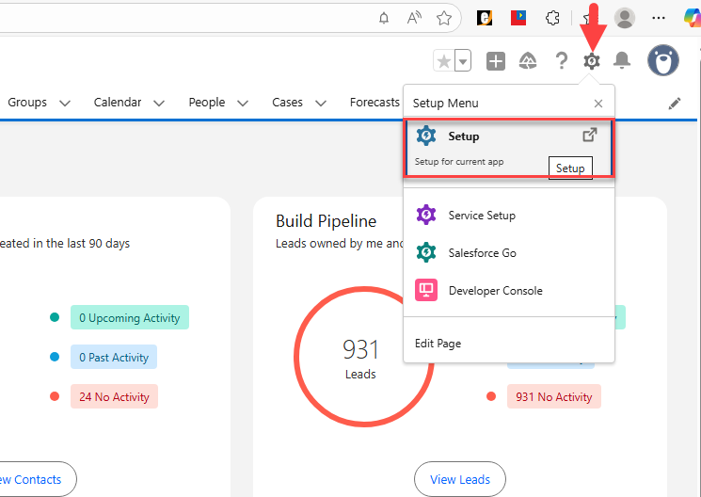Click the favorites star icon
This screenshot has height=497, width=701.
tap(443, 61)
